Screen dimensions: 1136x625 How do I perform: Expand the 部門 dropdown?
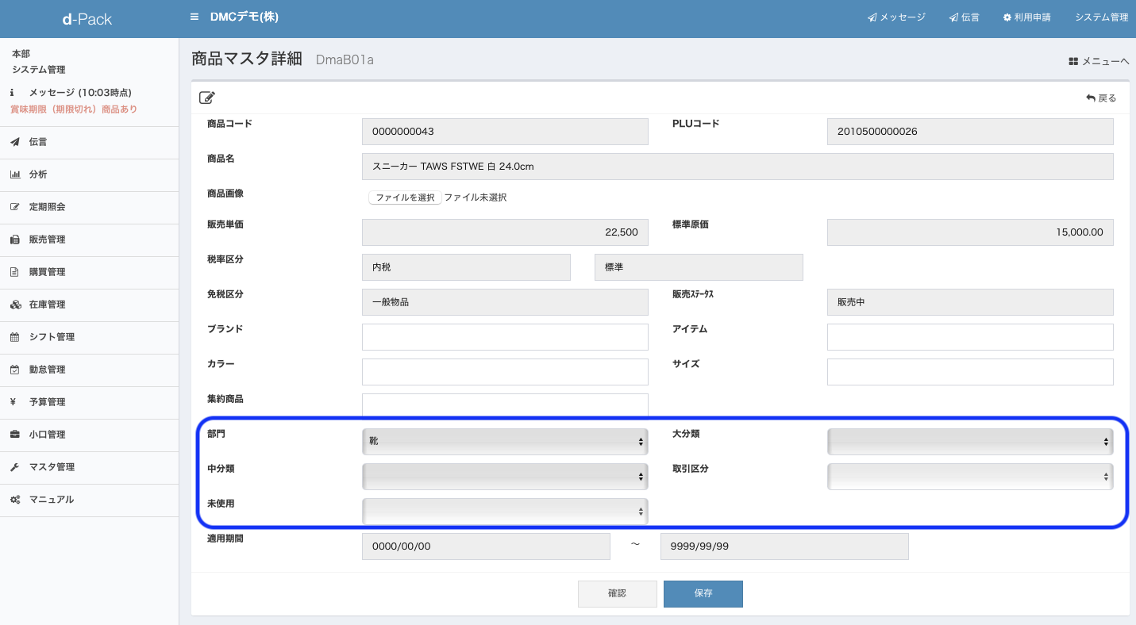(505, 442)
